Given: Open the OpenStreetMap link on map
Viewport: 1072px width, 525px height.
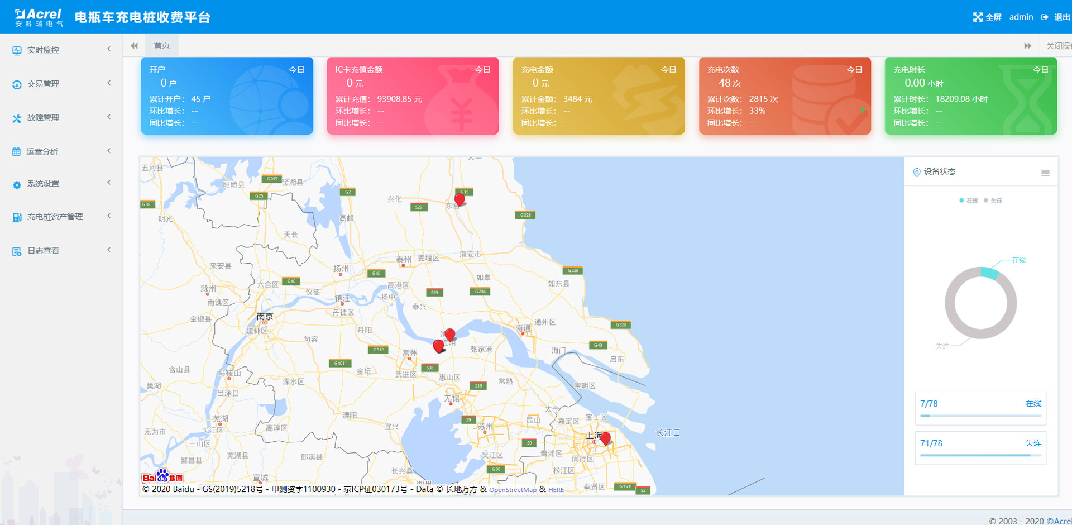Looking at the screenshot, I should (513, 490).
